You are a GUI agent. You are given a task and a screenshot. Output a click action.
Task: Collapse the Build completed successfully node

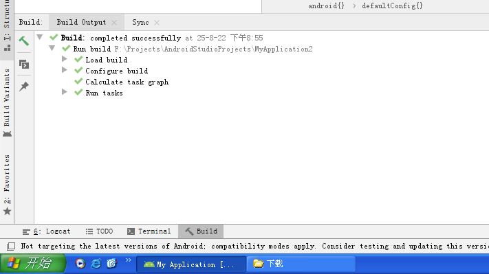click(40, 37)
